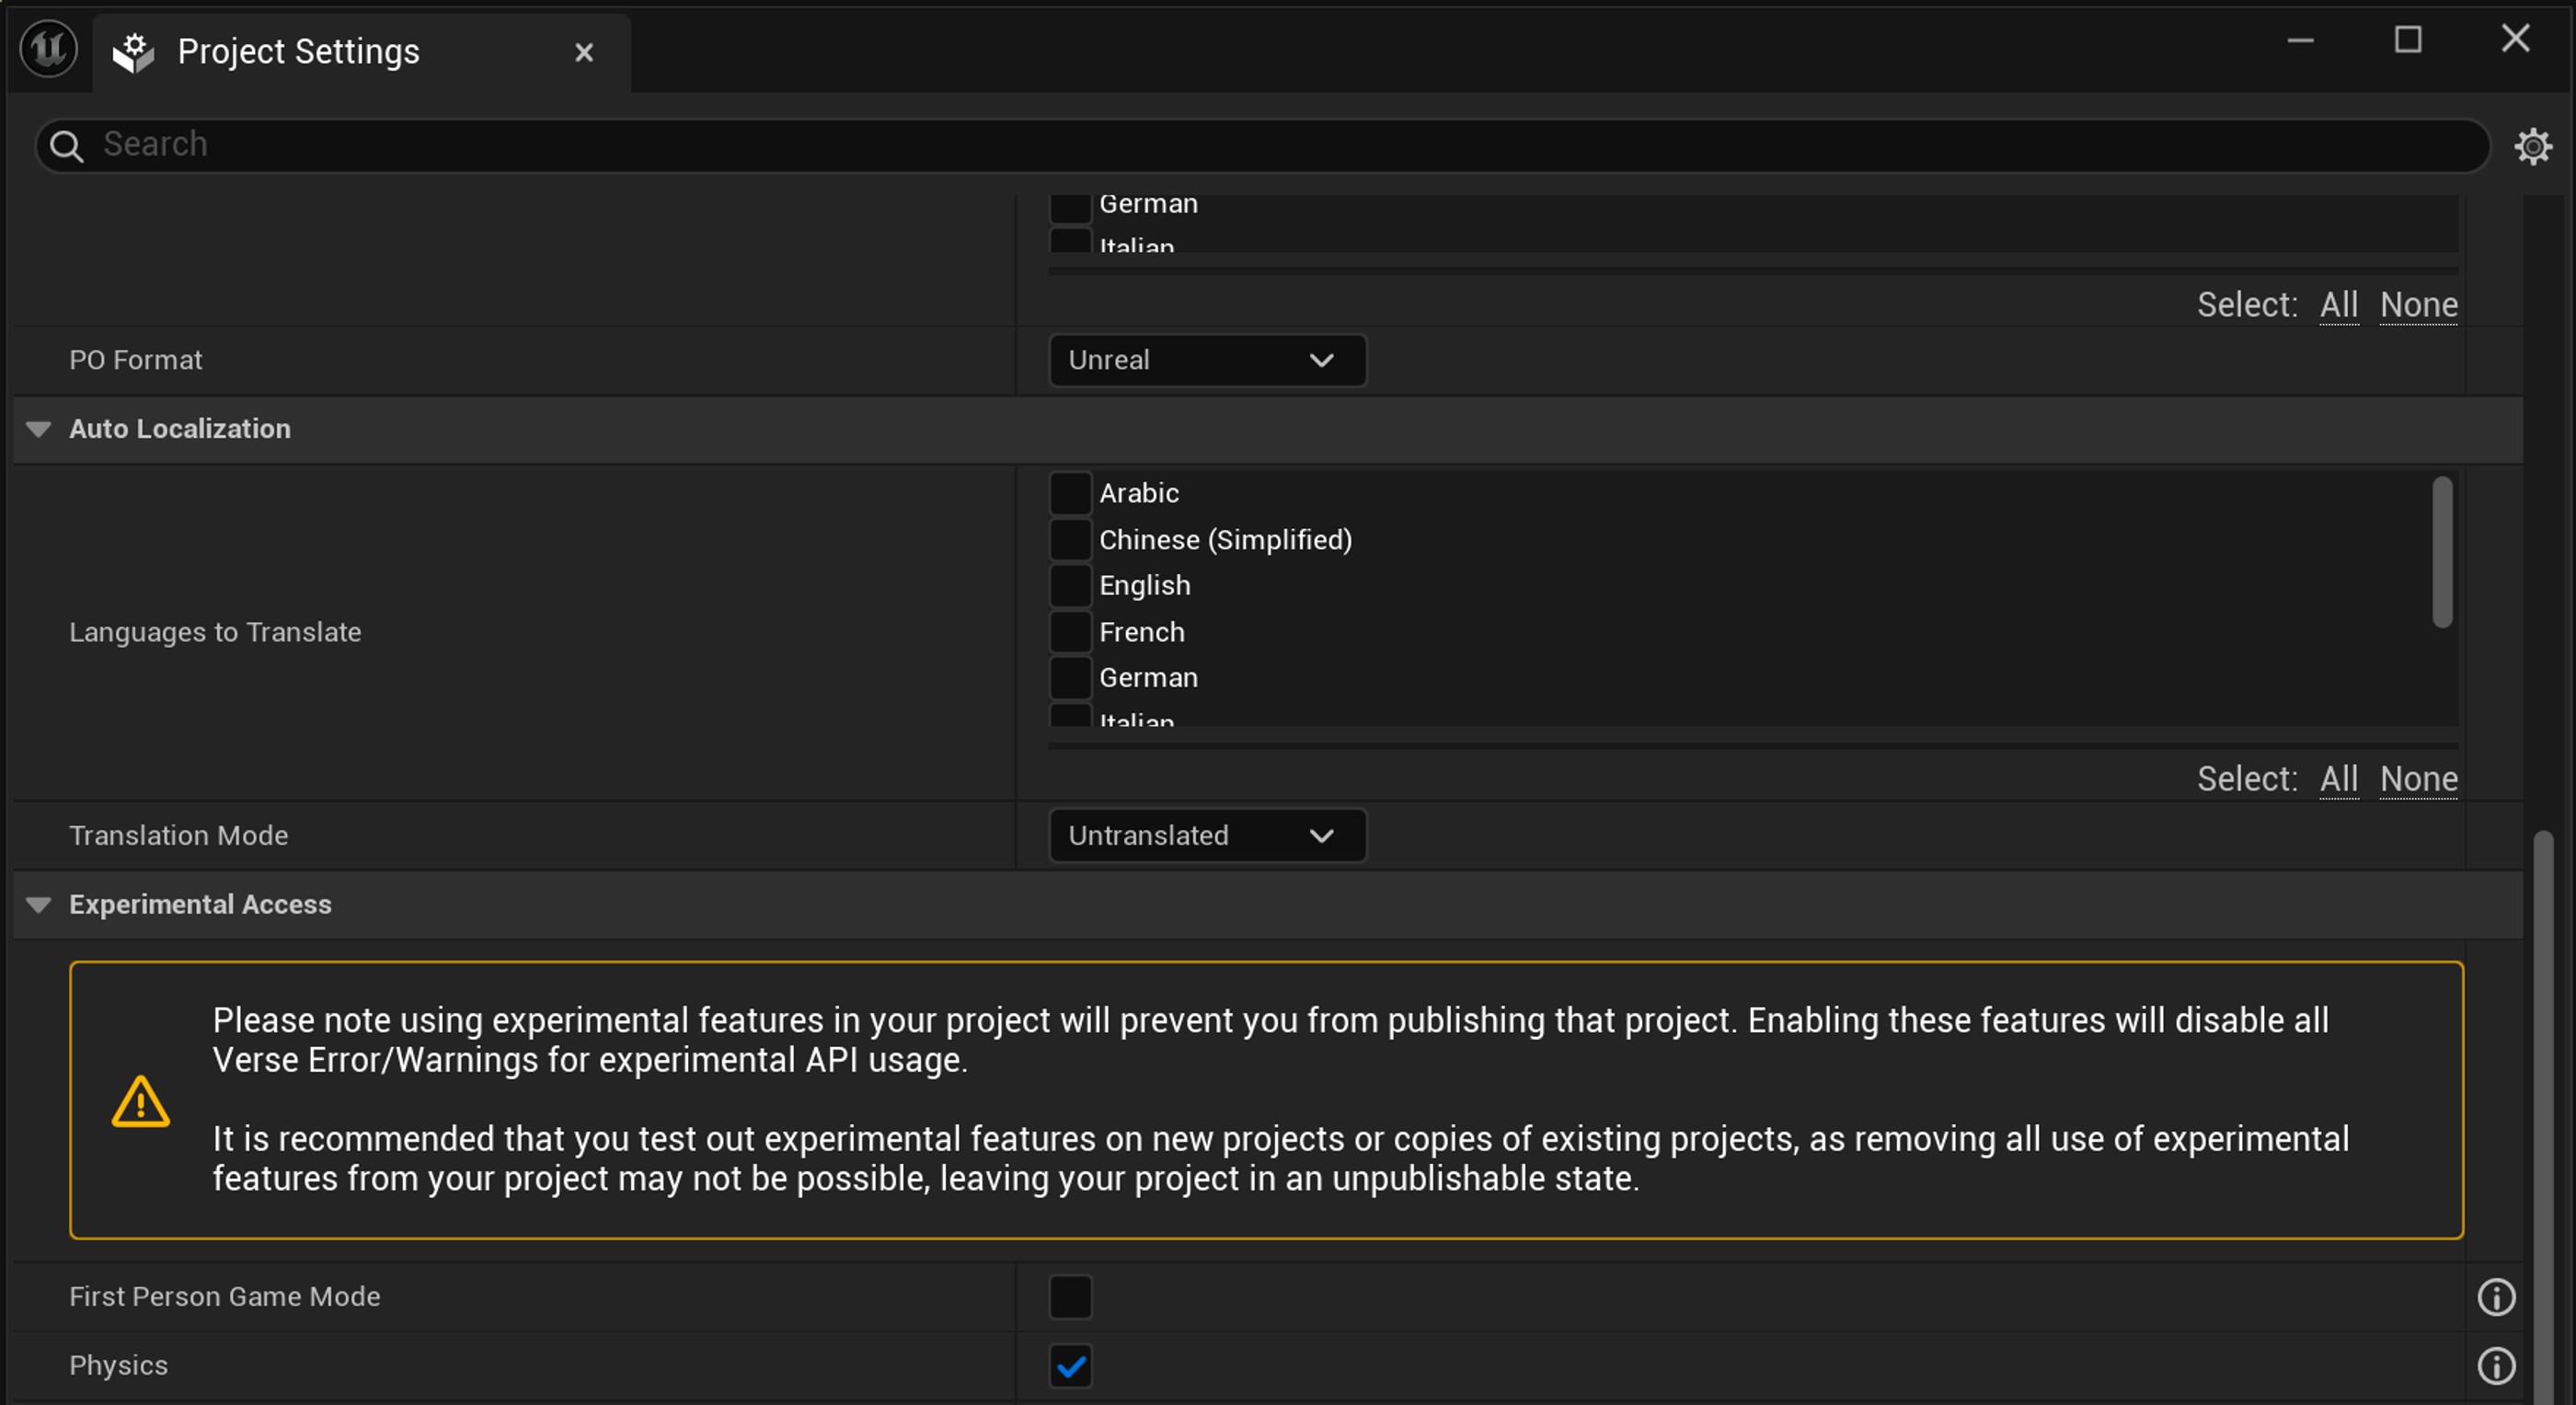Screen dimensions: 2576x1405
Task: Enable First Person Game Mode
Action: (1070, 1297)
